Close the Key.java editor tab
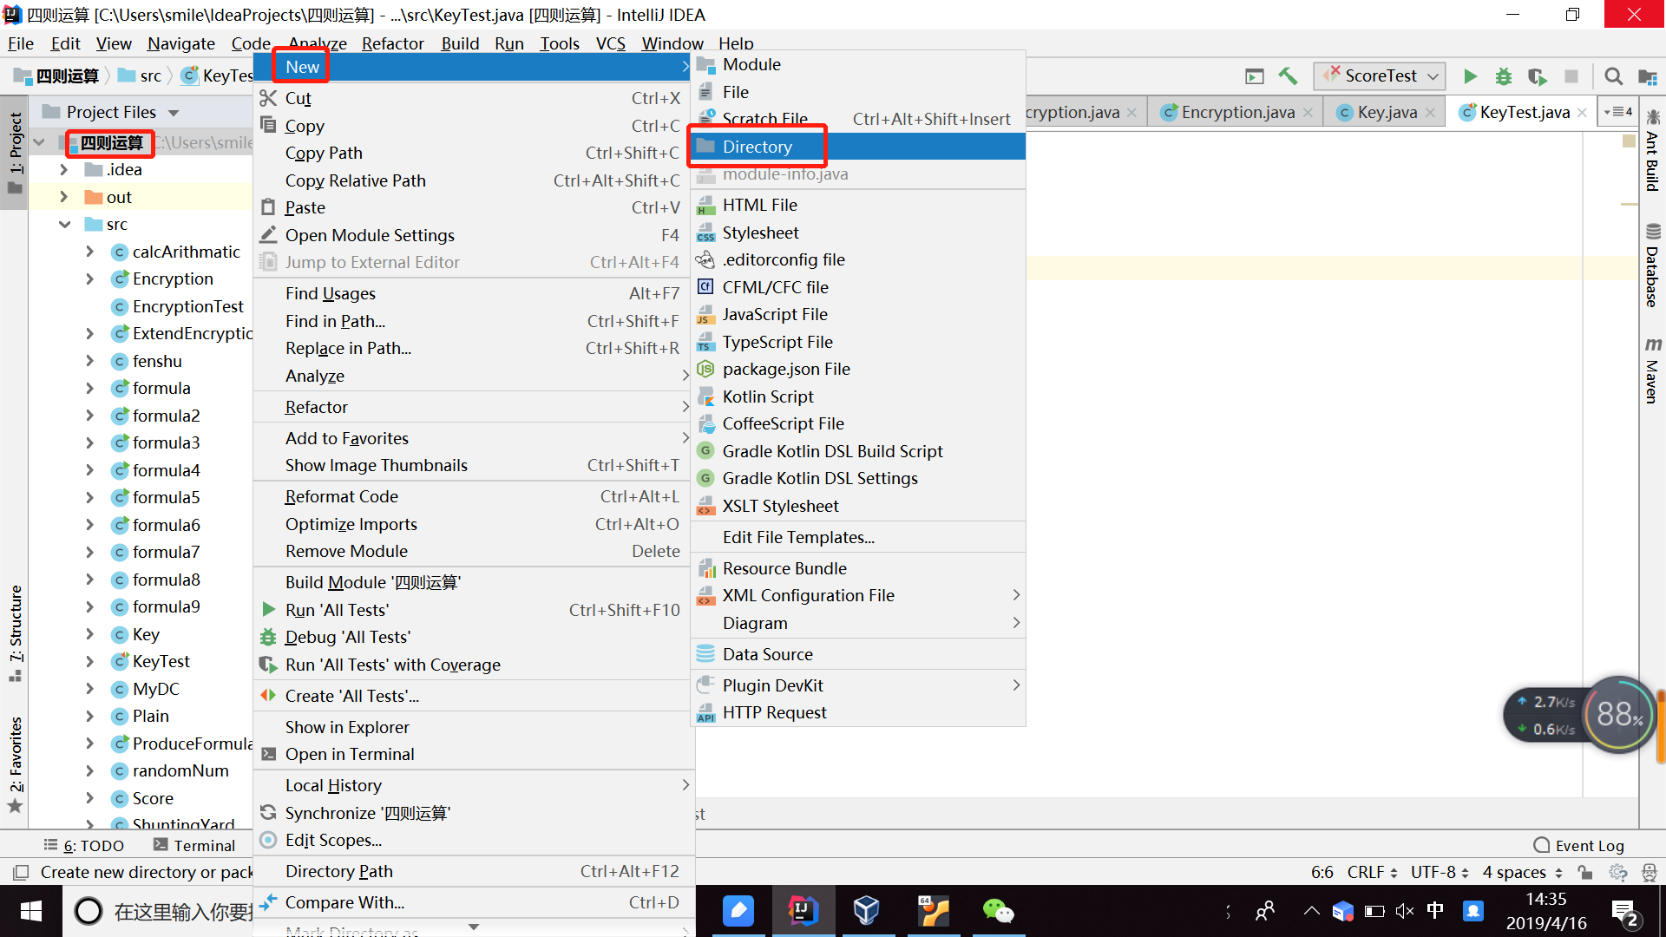Screen dimensions: 1666x937 pyautogui.click(x=1430, y=113)
